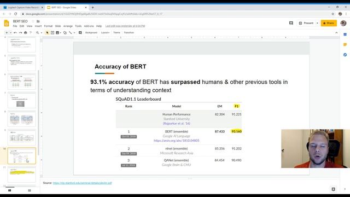Open the last edit version history link
The height and width of the screenshot is (197, 350).
[125, 26]
